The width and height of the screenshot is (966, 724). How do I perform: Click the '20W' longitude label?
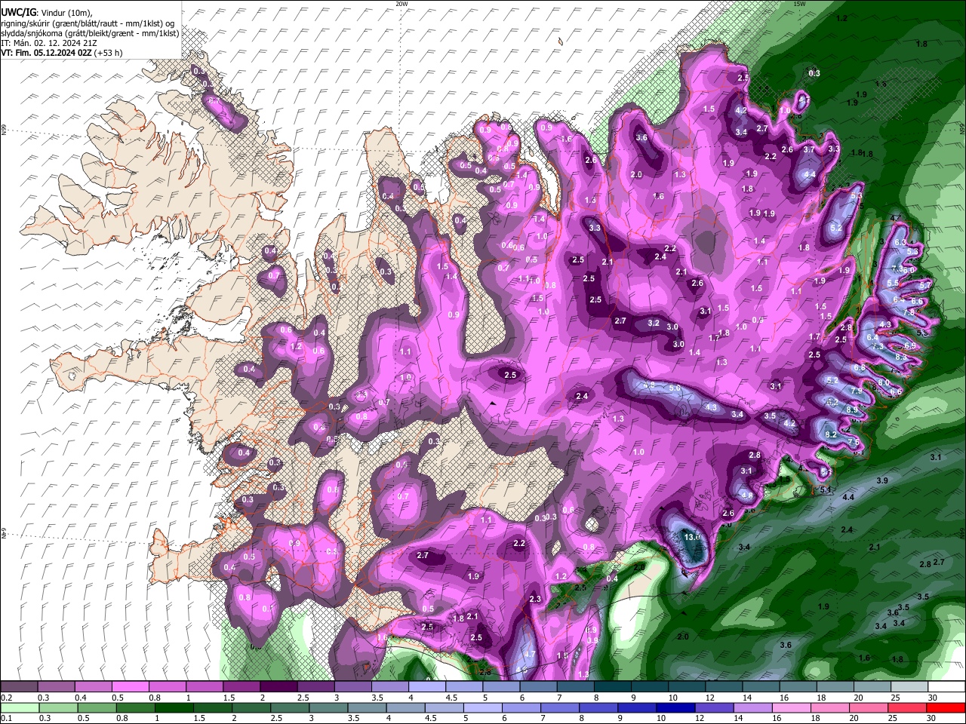(401, 4)
